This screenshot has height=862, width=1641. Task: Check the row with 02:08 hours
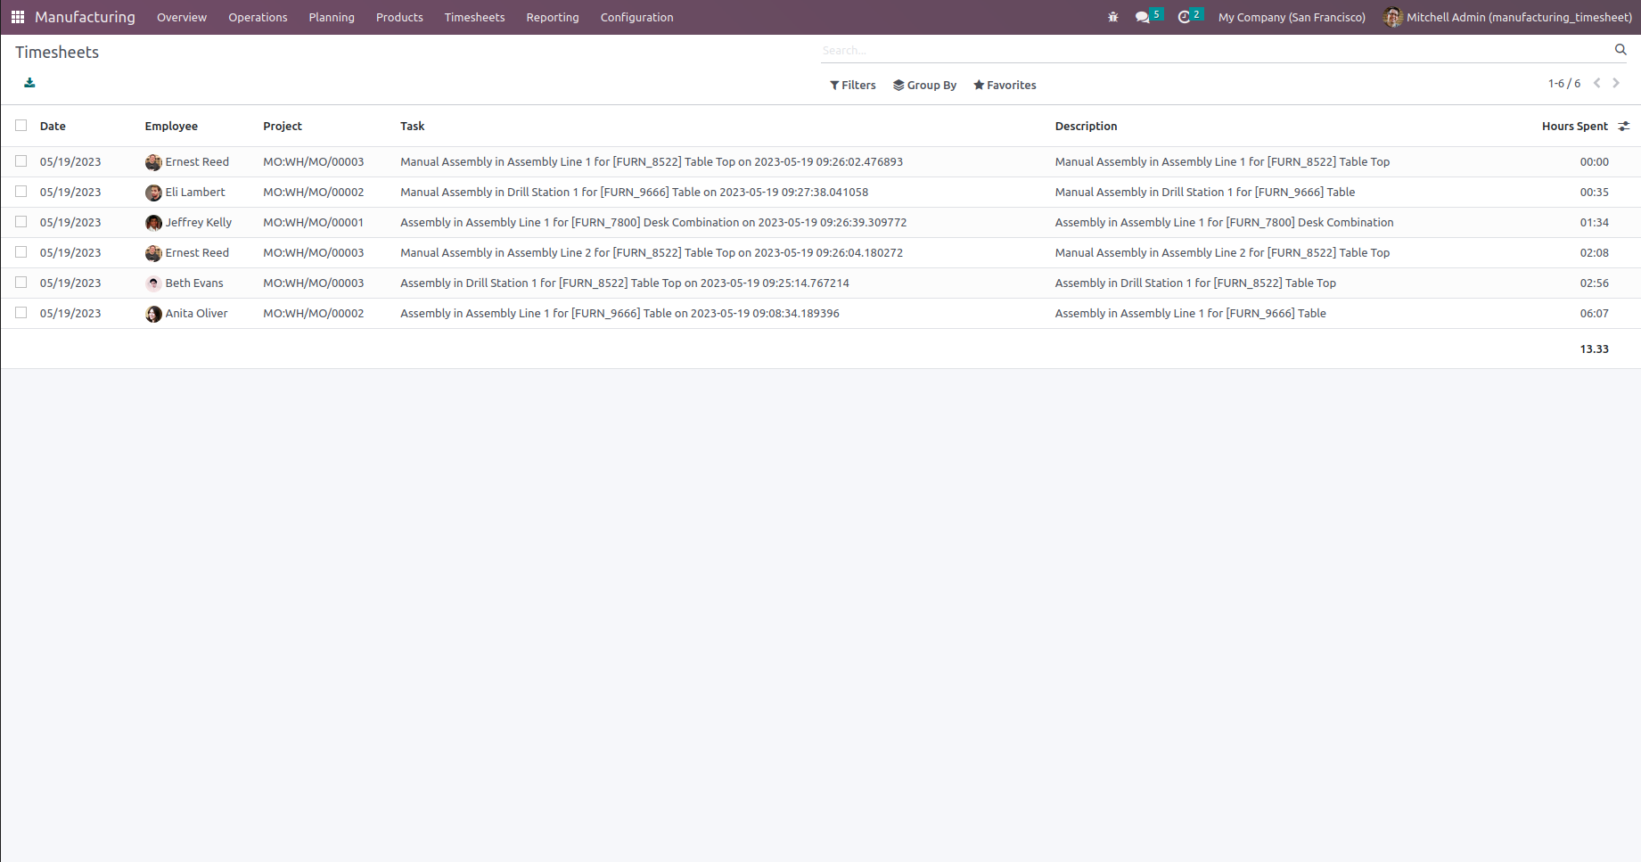click(x=21, y=252)
